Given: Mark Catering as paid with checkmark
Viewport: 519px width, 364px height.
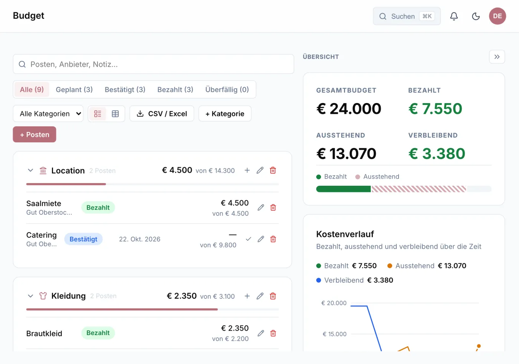Looking at the screenshot, I should (x=248, y=239).
